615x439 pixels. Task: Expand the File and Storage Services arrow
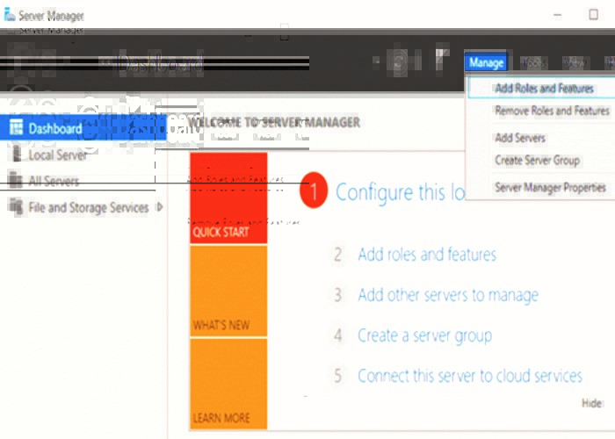[159, 207]
